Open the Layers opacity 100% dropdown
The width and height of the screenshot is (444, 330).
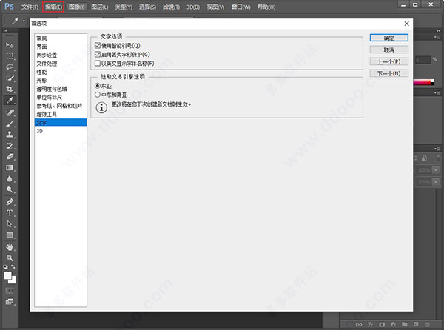point(436,170)
